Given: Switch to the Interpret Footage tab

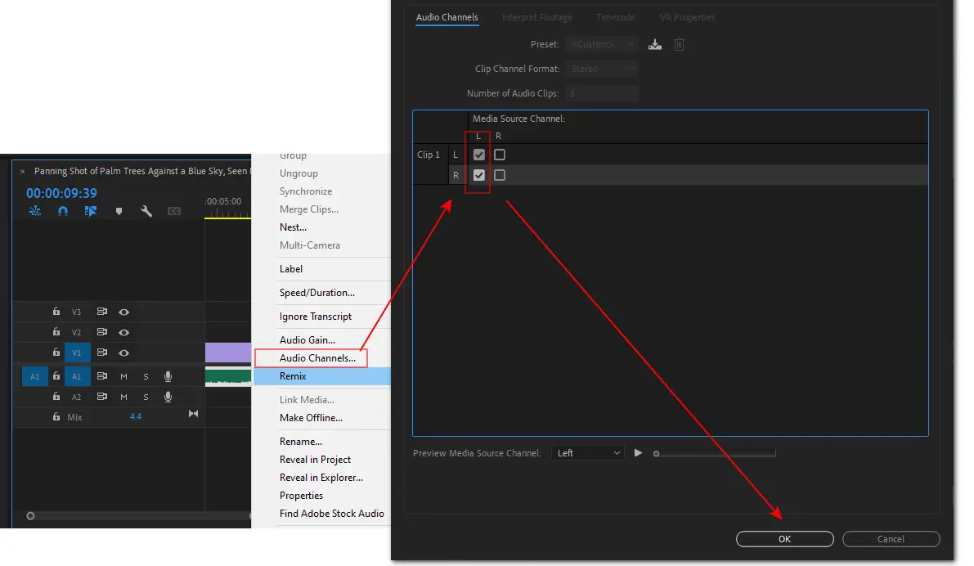Looking at the screenshot, I should click(537, 17).
